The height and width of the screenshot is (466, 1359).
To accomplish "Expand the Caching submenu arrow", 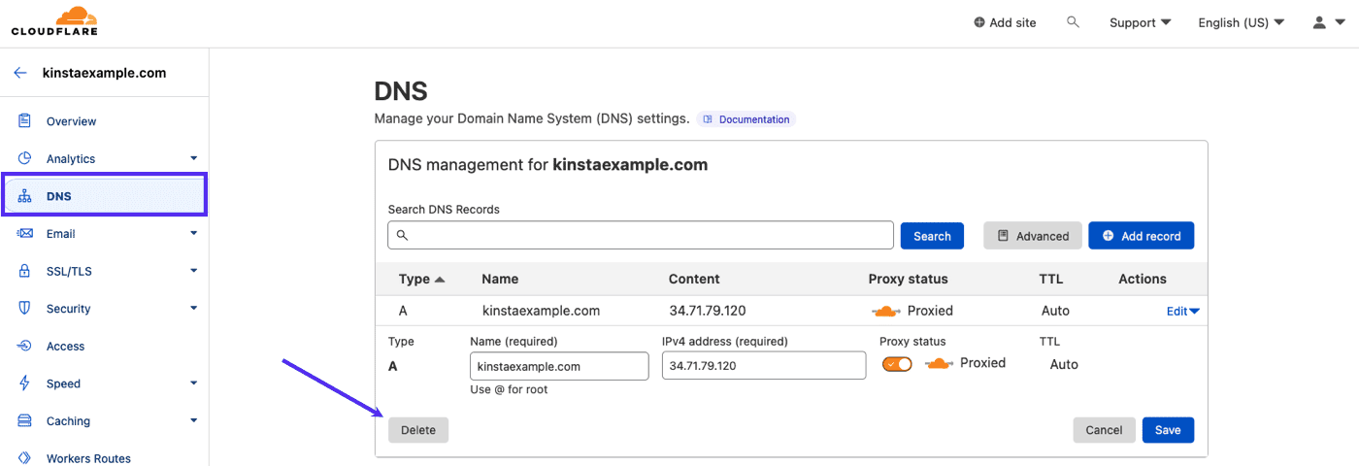I will pos(193,420).
